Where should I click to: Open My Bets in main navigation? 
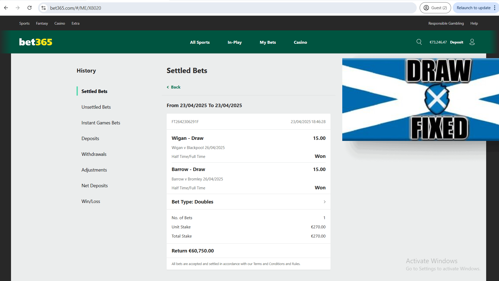point(268,42)
